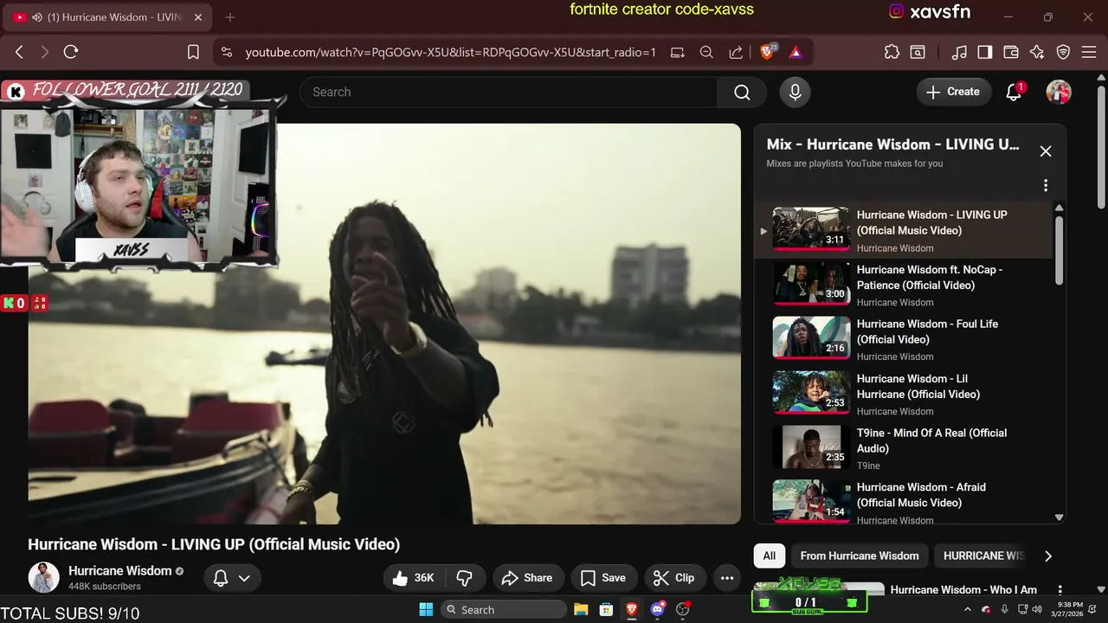The image size is (1108, 623).
Task: Reload the YouTube page
Action: (71, 52)
